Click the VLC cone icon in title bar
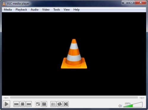Screen dimensions: 148x110 point(4,4)
